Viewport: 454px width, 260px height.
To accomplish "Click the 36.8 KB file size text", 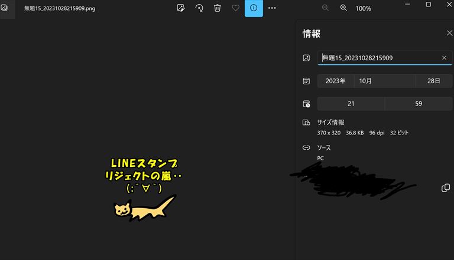I will [x=355, y=133].
